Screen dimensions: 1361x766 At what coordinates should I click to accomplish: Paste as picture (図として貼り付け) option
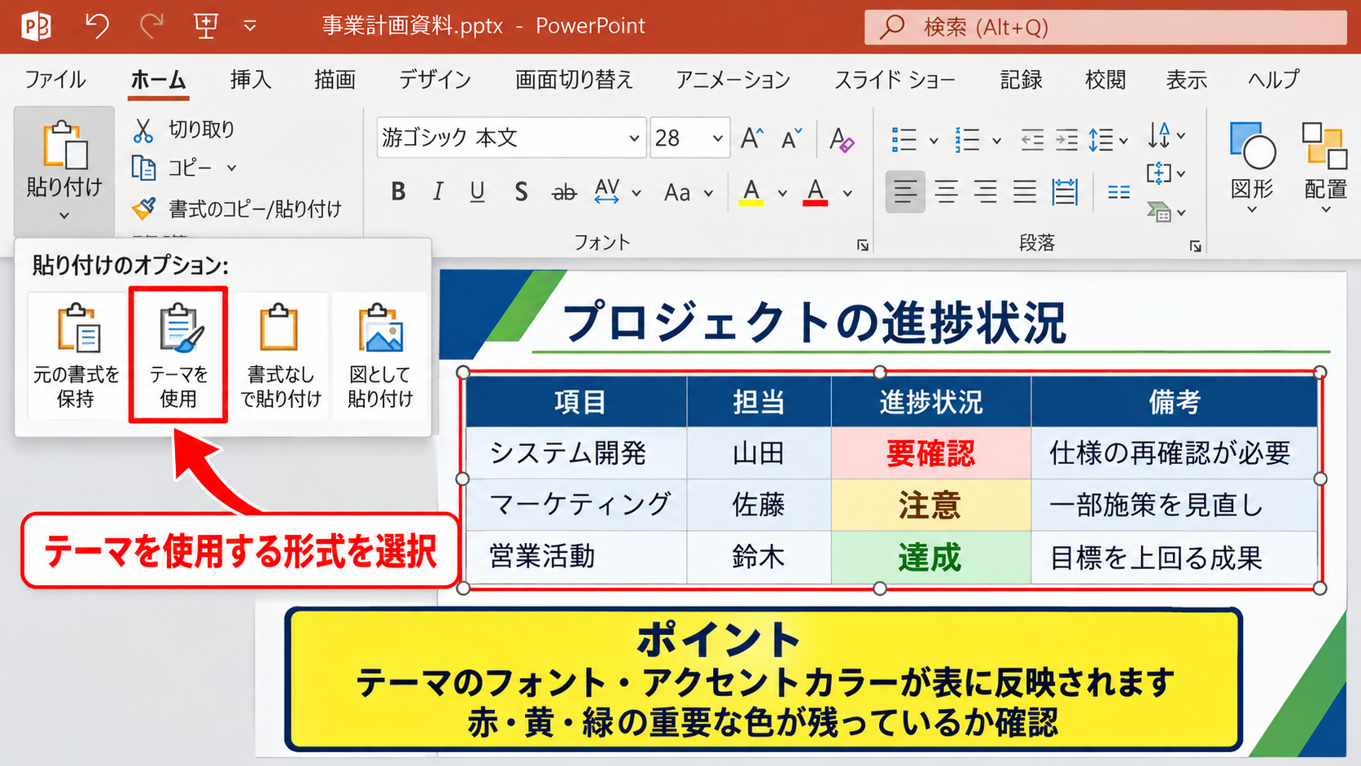[x=380, y=356]
